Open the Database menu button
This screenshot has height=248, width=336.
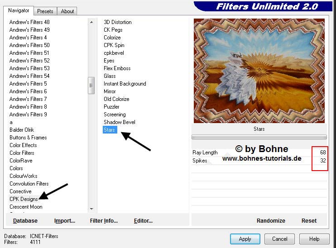[25, 221]
